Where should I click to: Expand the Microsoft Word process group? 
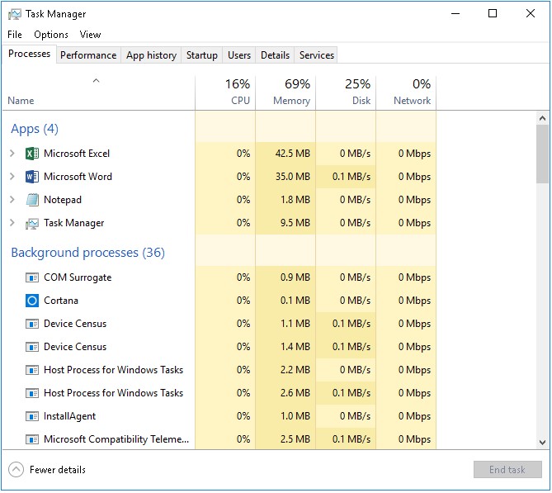pyautogui.click(x=12, y=177)
